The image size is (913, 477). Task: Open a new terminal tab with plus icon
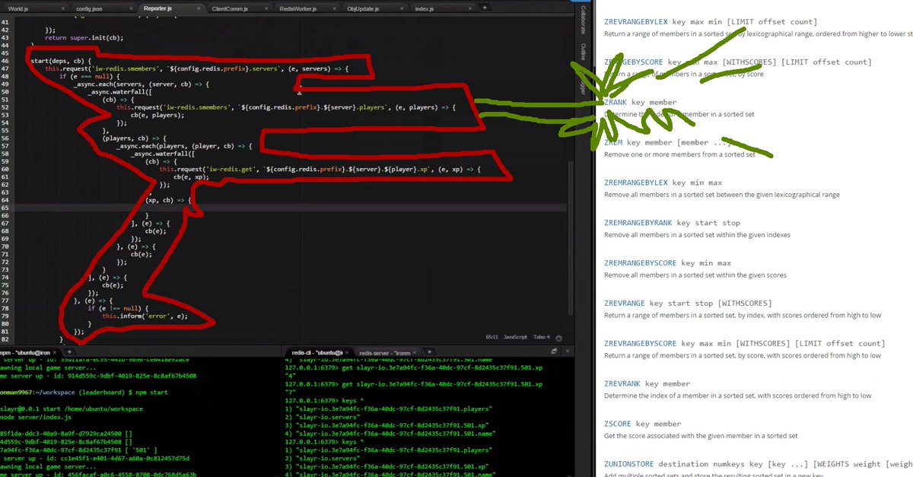click(429, 351)
